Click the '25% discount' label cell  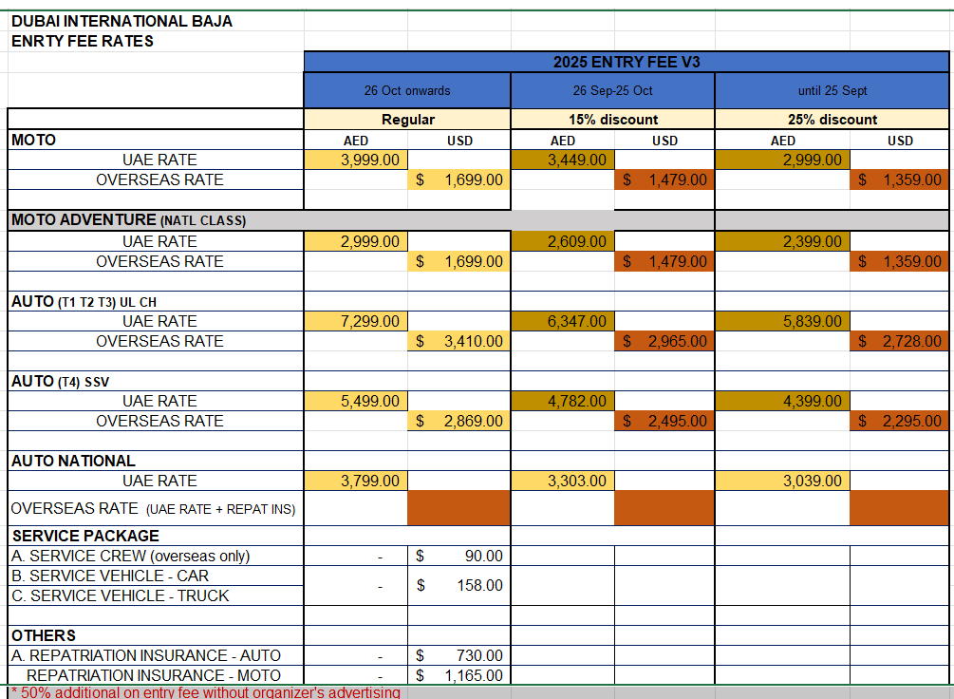click(832, 120)
